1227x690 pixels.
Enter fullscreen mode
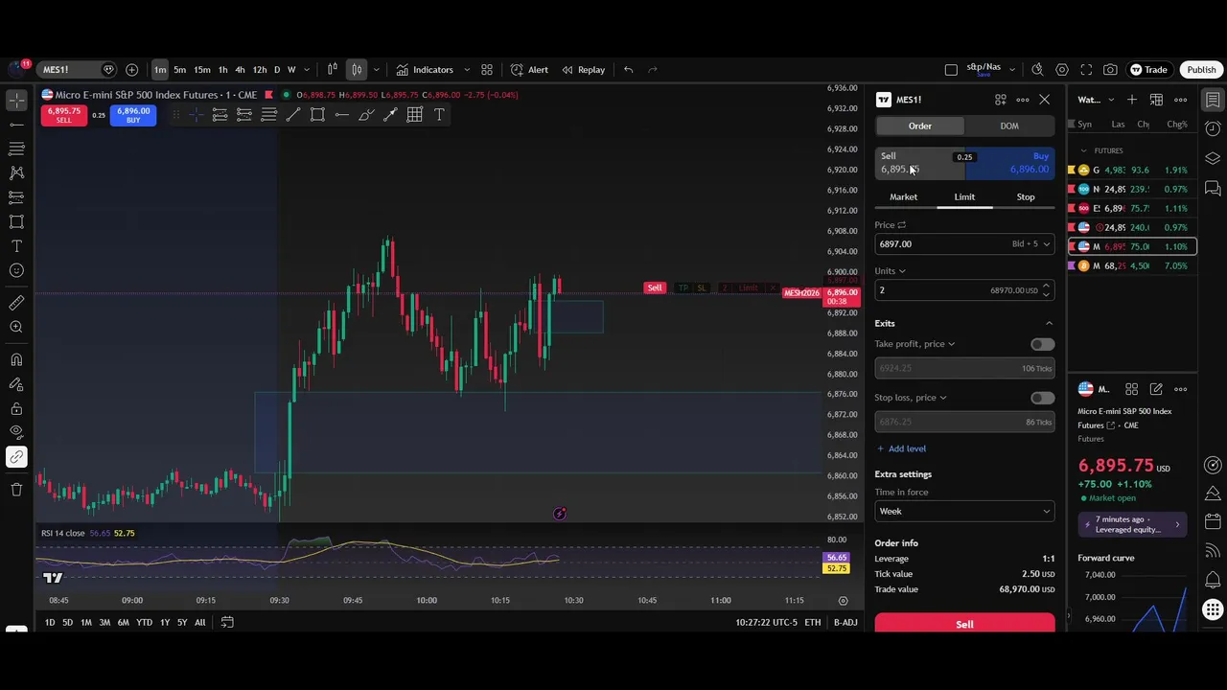tap(1086, 70)
